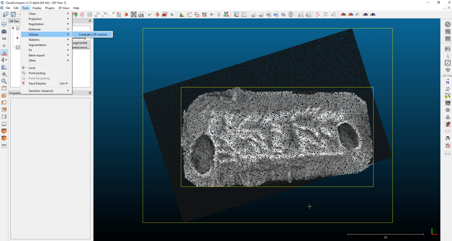This screenshot has width=452, height=241.
Task: Toggle the lower DB Tree checkbox
Action: point(18,47)
